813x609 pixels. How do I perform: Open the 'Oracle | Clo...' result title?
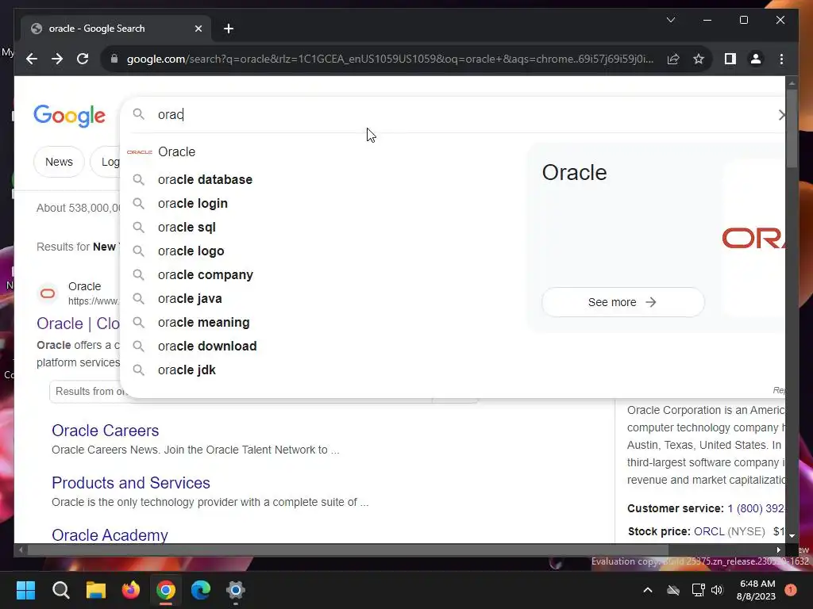click(79, 324)
